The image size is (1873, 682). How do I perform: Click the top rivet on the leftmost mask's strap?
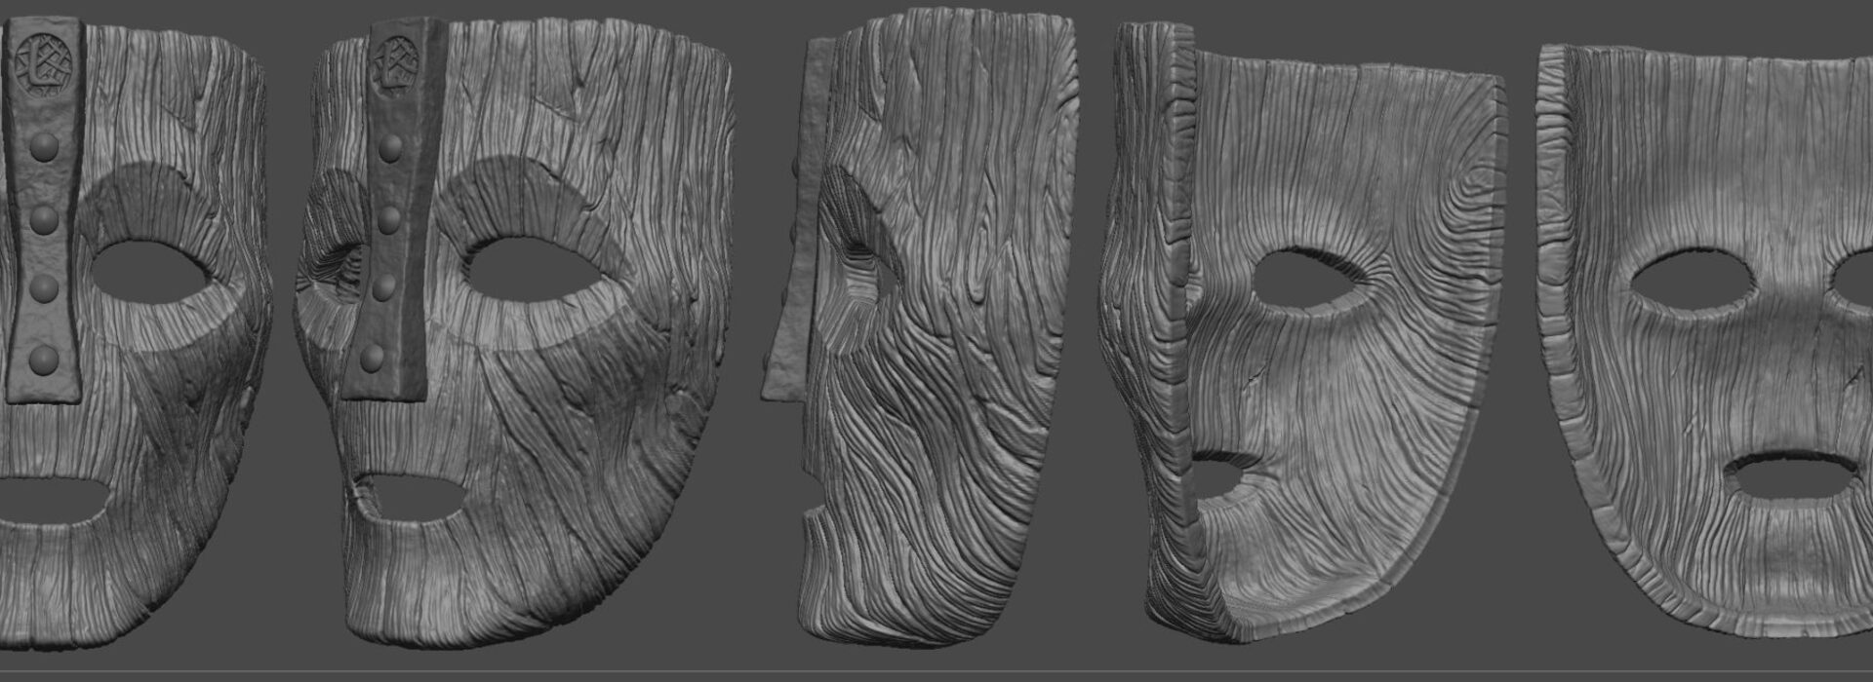coord(45,147)
